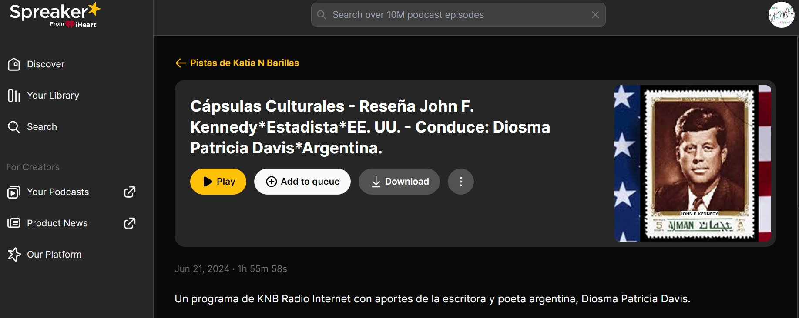Go to Search in the sidebar

(x=42, y=127)
